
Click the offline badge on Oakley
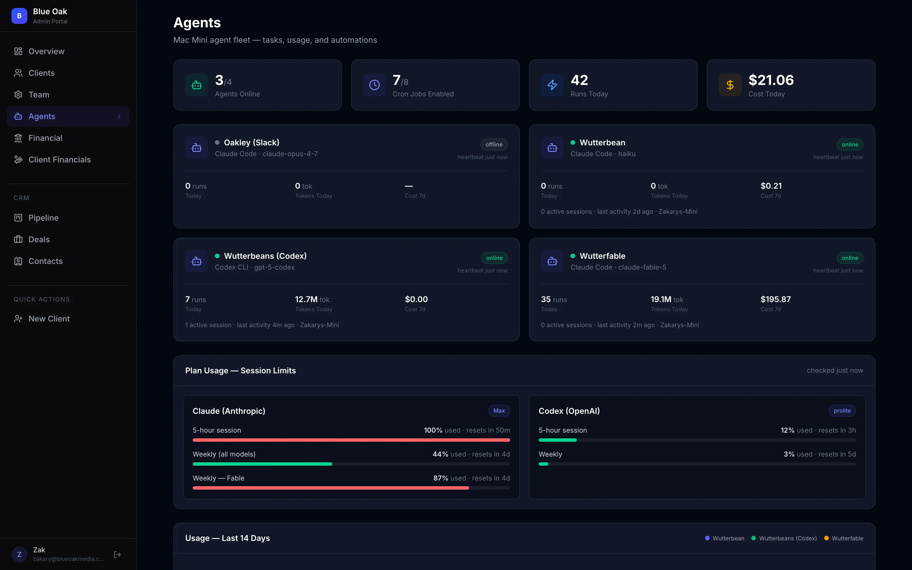(x=494, y=145)
